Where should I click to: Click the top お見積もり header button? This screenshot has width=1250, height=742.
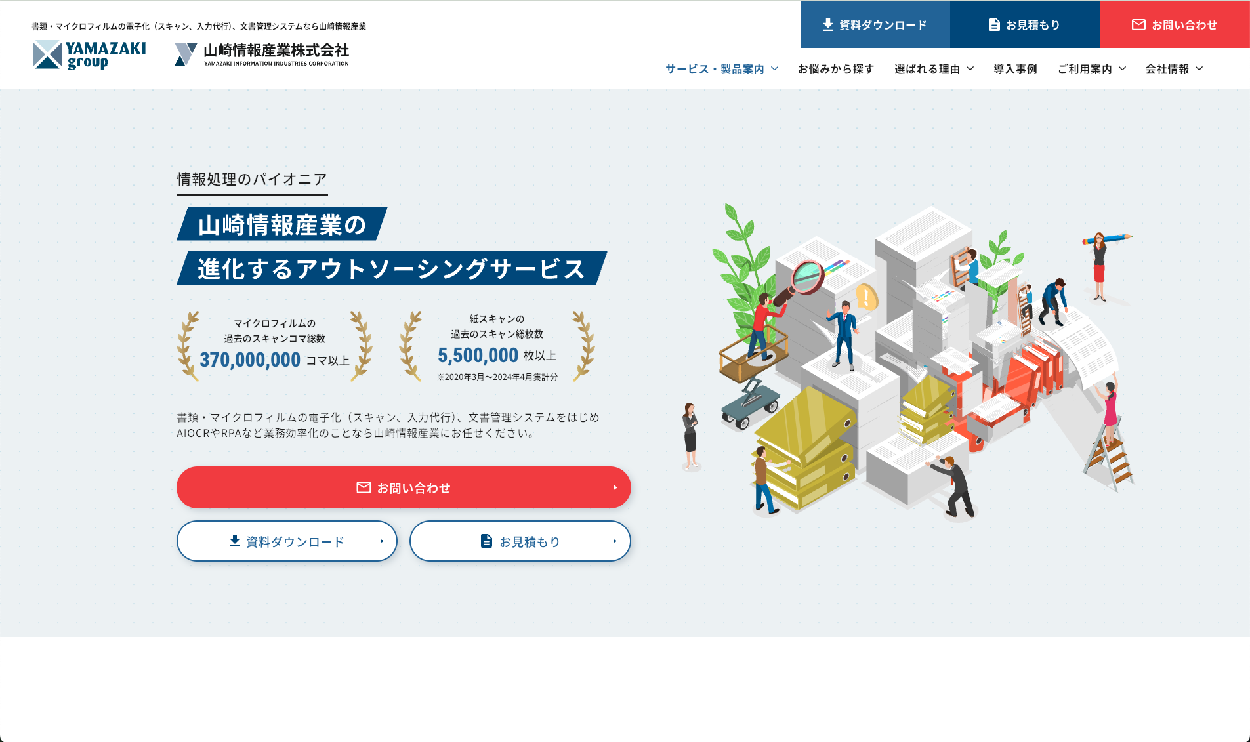pyautogui.click(x=1025, y=25)
